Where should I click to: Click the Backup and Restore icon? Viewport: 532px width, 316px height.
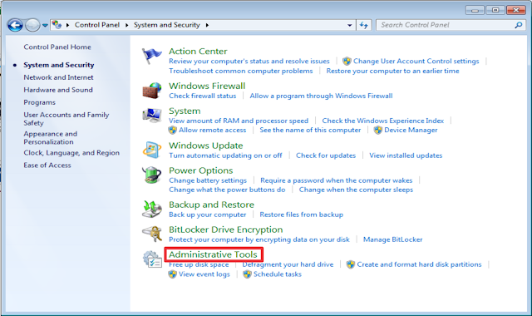(151, 209)
